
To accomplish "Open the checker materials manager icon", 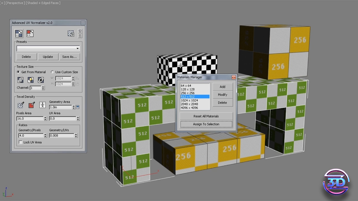I will (x=71, y=33).
